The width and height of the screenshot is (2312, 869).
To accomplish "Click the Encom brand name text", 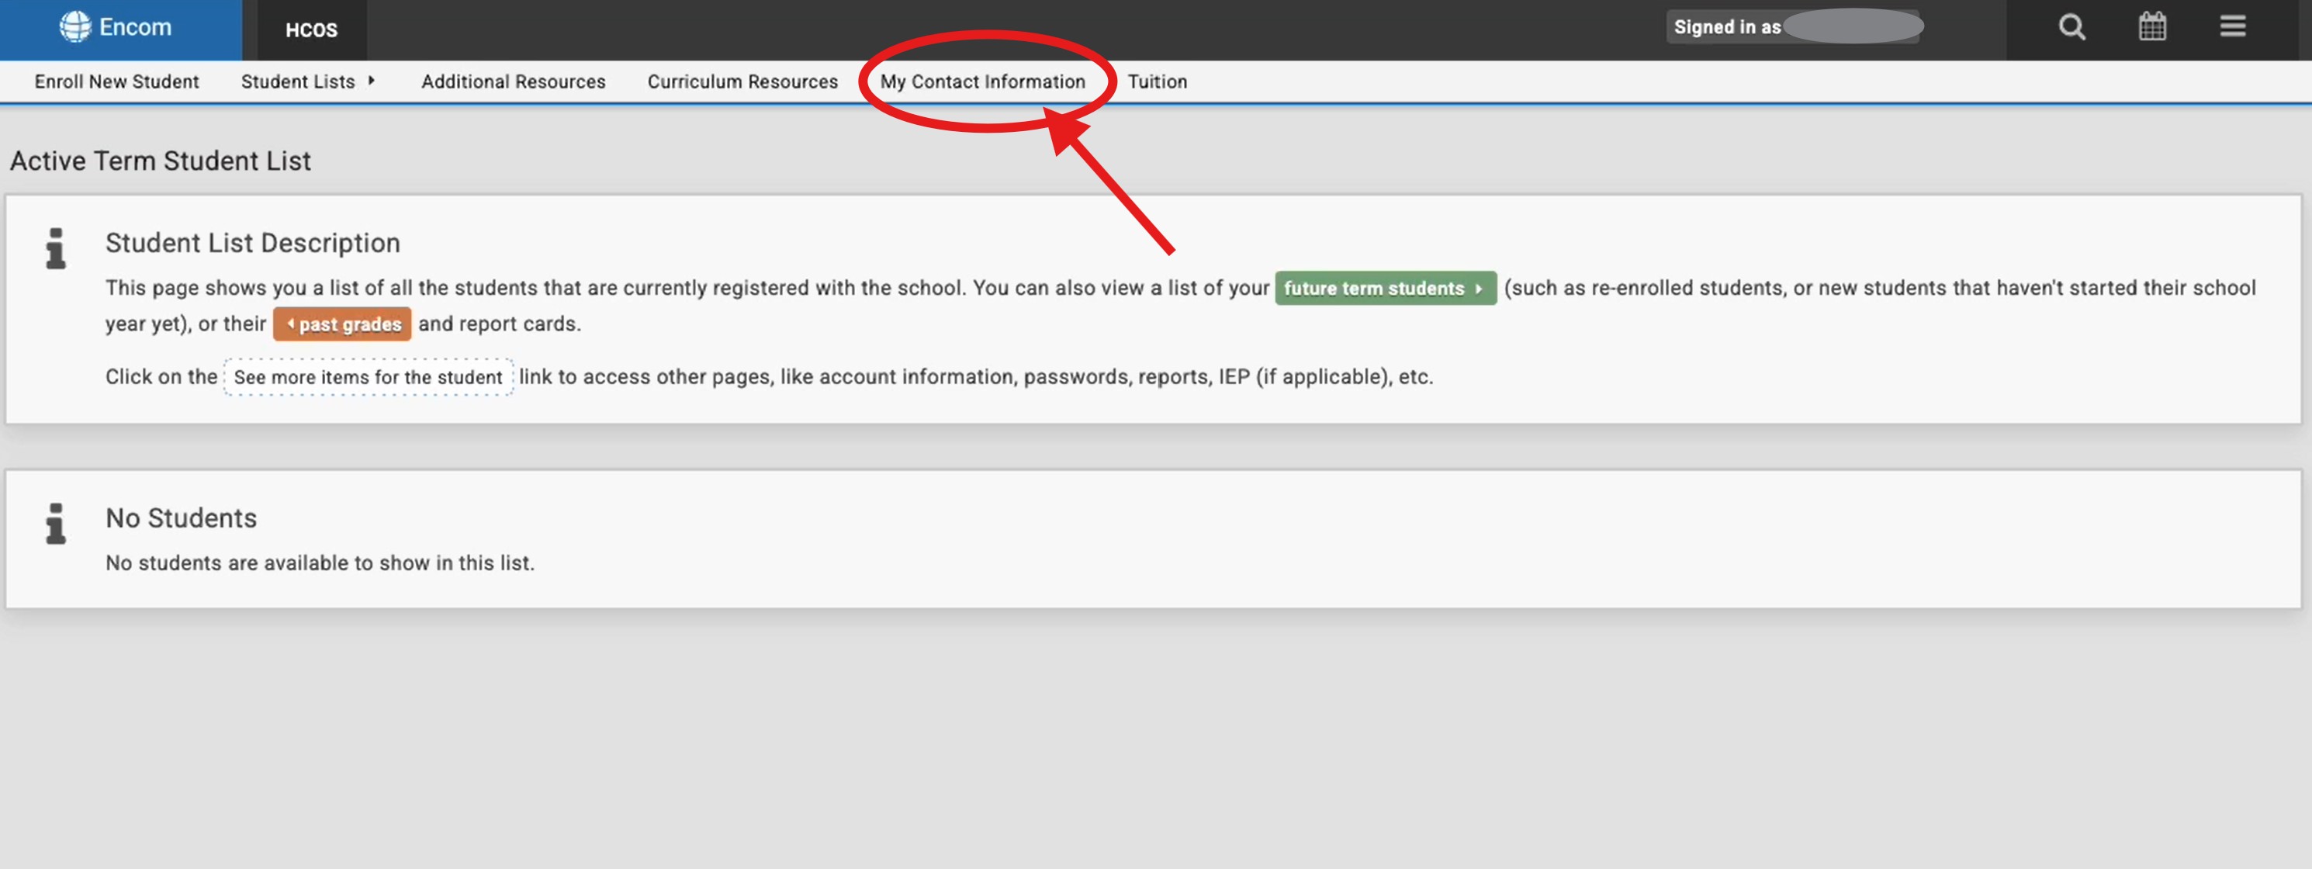I will (x=136, y=27).
